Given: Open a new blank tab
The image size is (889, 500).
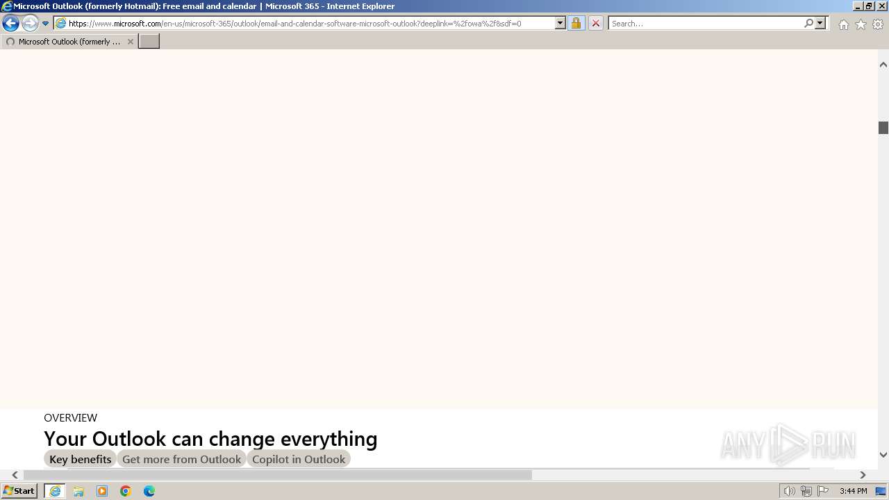Looking at the screenshot, I should pos(149,42).
